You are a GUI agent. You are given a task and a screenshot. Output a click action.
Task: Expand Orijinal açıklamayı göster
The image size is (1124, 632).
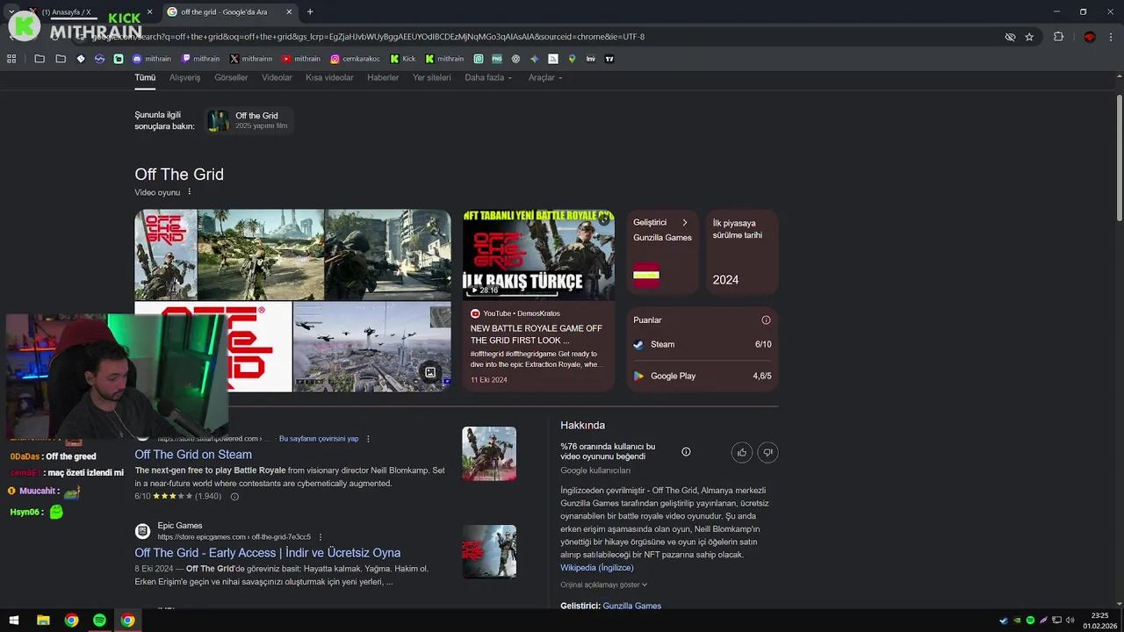pyautogui.click(x=604, y=585)
